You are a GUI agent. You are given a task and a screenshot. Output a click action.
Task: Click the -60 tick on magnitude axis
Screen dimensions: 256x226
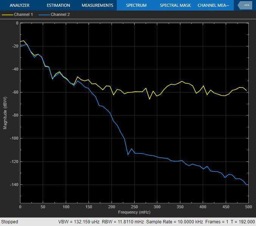click(x=15, y=92)
